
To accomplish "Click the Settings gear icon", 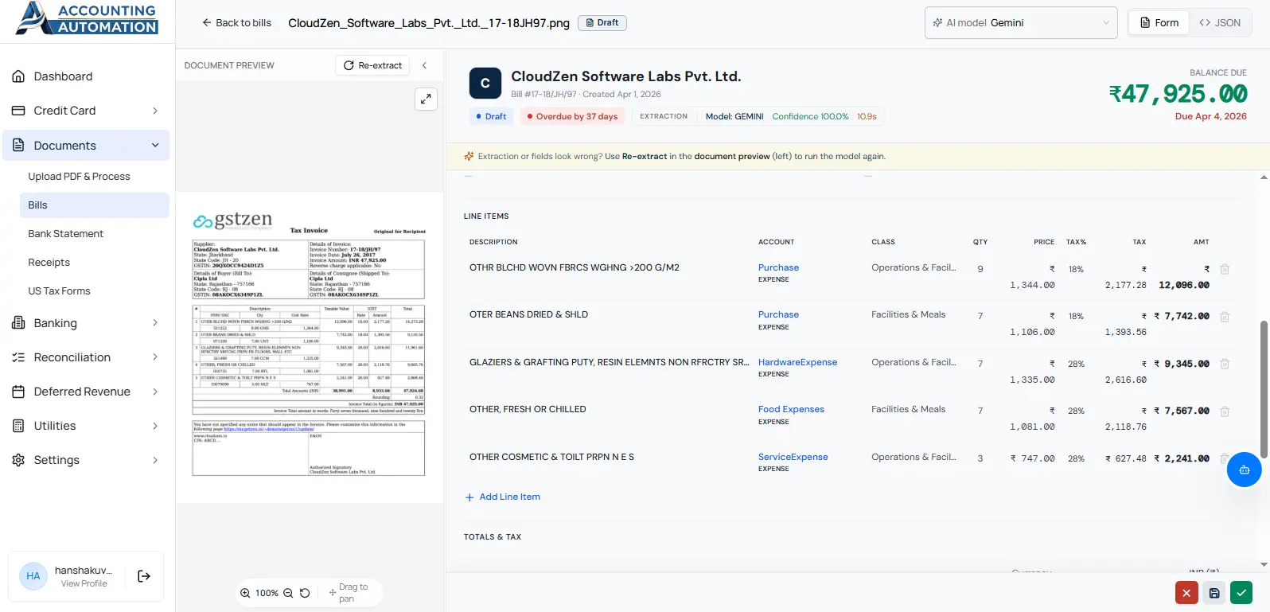I will click(x=18, y=460).
